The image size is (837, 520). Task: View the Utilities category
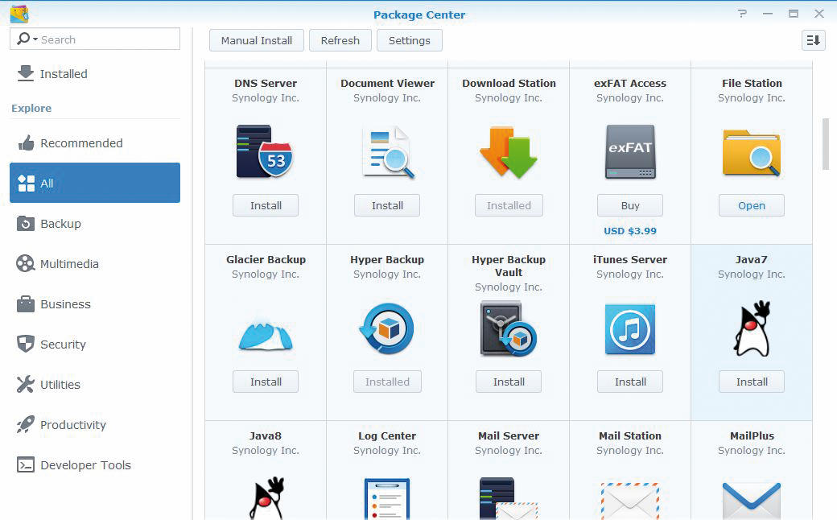coord(95,385)
